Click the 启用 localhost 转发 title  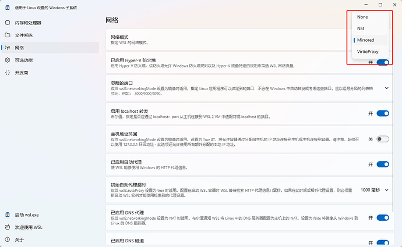129,111
